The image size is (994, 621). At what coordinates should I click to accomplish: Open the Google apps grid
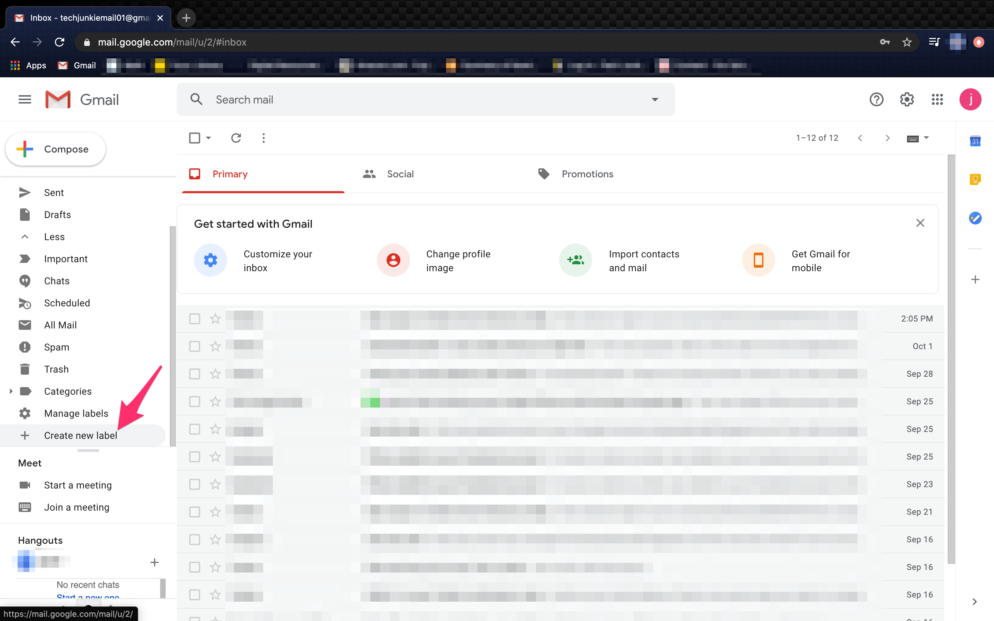point(937,99)
